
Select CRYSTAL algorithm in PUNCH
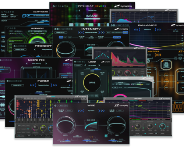click(39, 92)
